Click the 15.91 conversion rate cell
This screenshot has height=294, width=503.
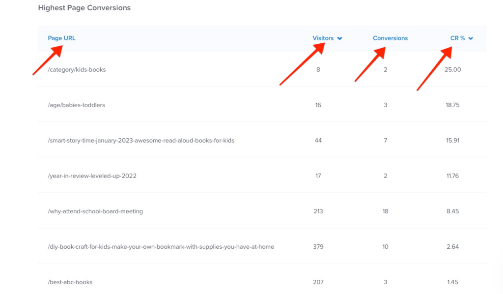click(x=451, y=140)
